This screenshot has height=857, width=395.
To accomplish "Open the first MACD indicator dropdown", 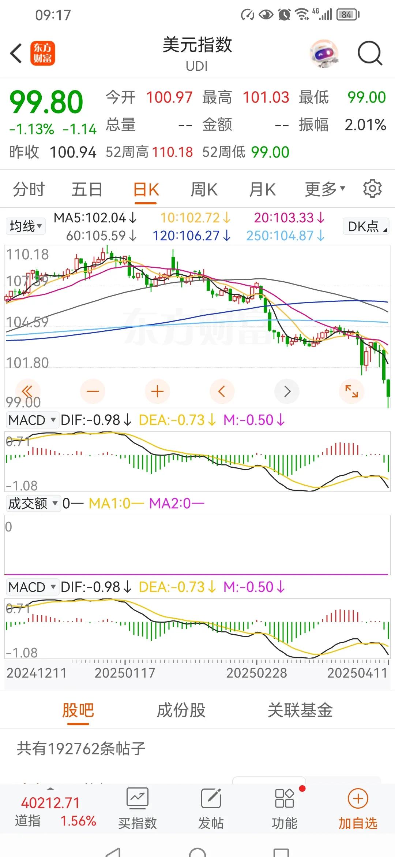I will [x=32, y=420].
